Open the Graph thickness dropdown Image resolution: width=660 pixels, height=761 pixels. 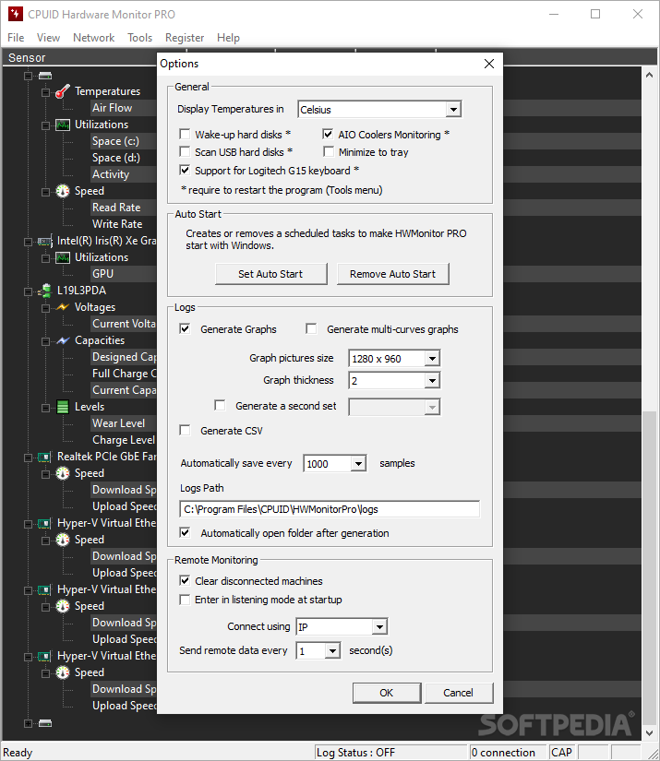pyautogui.click(x=432, y=380)
